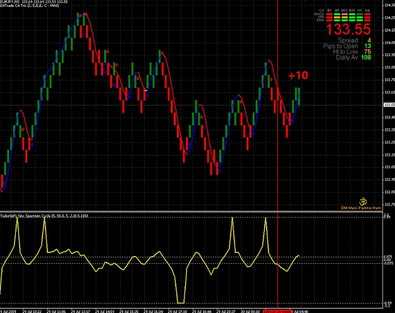Click the current price tag on the price axis

coord(389,104)
